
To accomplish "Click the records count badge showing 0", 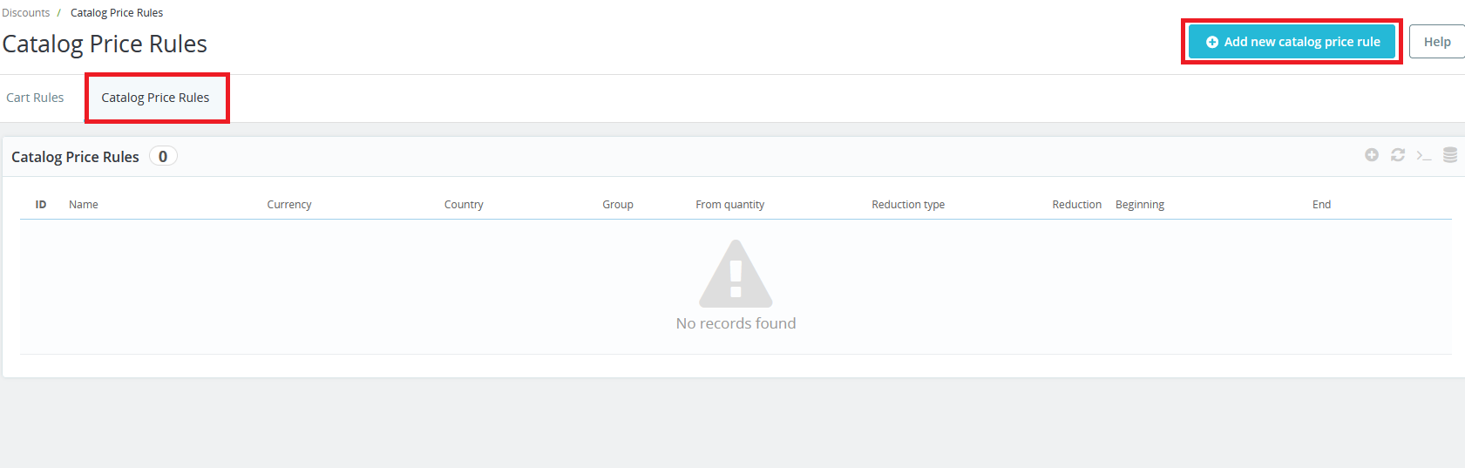I will [x=163, y=157].
